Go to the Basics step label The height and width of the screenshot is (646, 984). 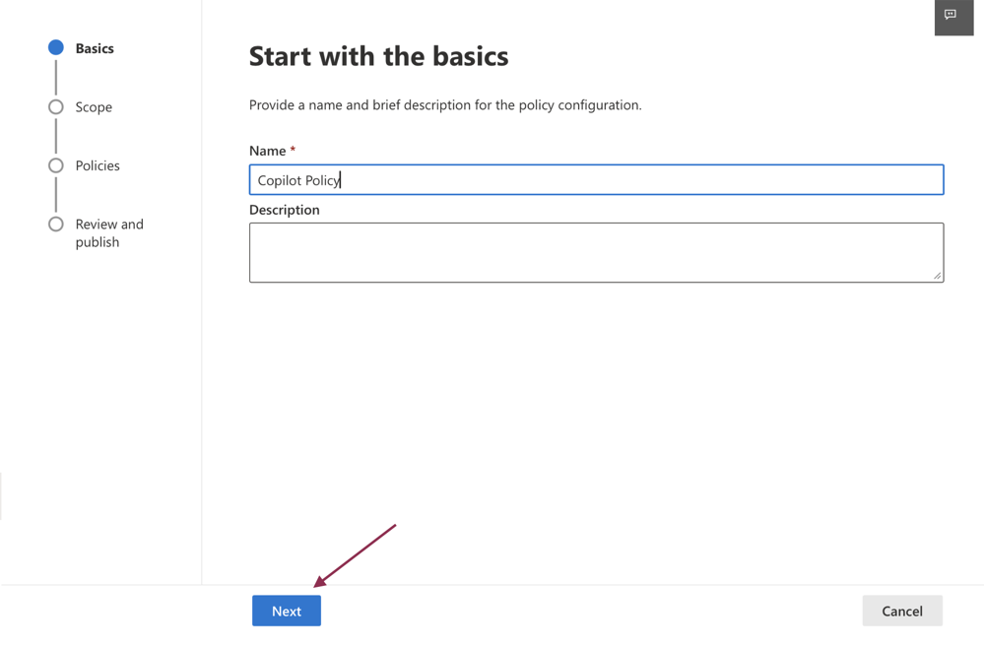pos(95,48)
